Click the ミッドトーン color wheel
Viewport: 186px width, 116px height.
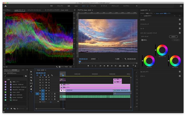point(162,50)
